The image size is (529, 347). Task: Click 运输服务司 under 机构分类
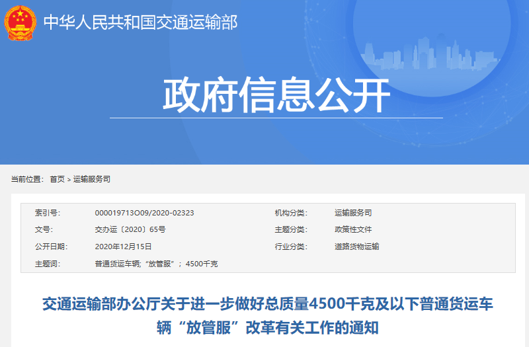click(353, 213)
